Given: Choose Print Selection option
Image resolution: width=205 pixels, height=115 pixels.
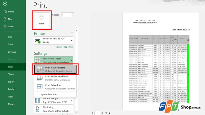Looking at the screenshot, I should (55, 87).
